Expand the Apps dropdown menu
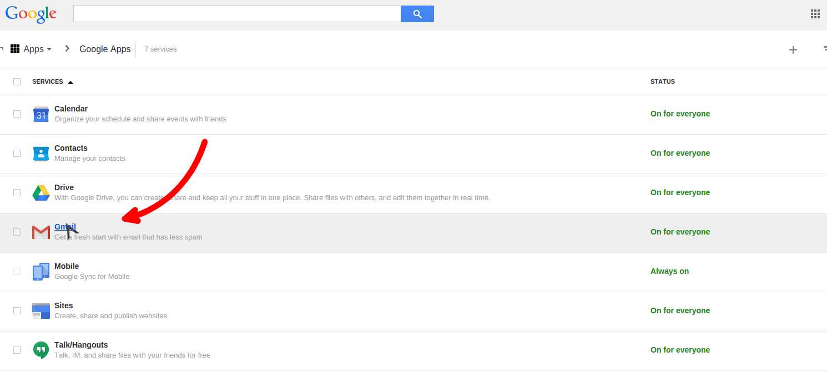 (37, 49)
